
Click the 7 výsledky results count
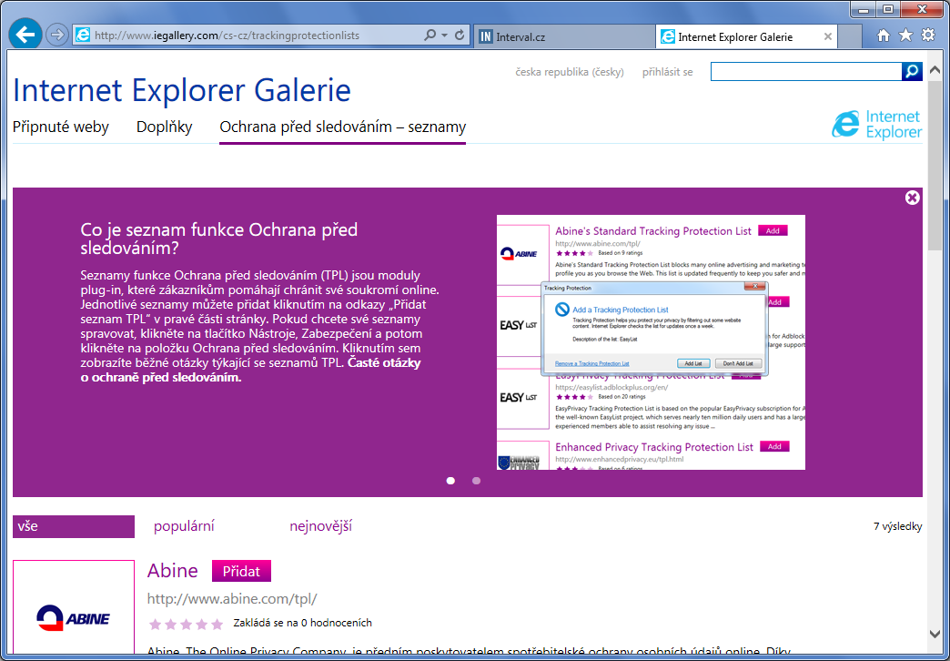(x=897, y=526)
